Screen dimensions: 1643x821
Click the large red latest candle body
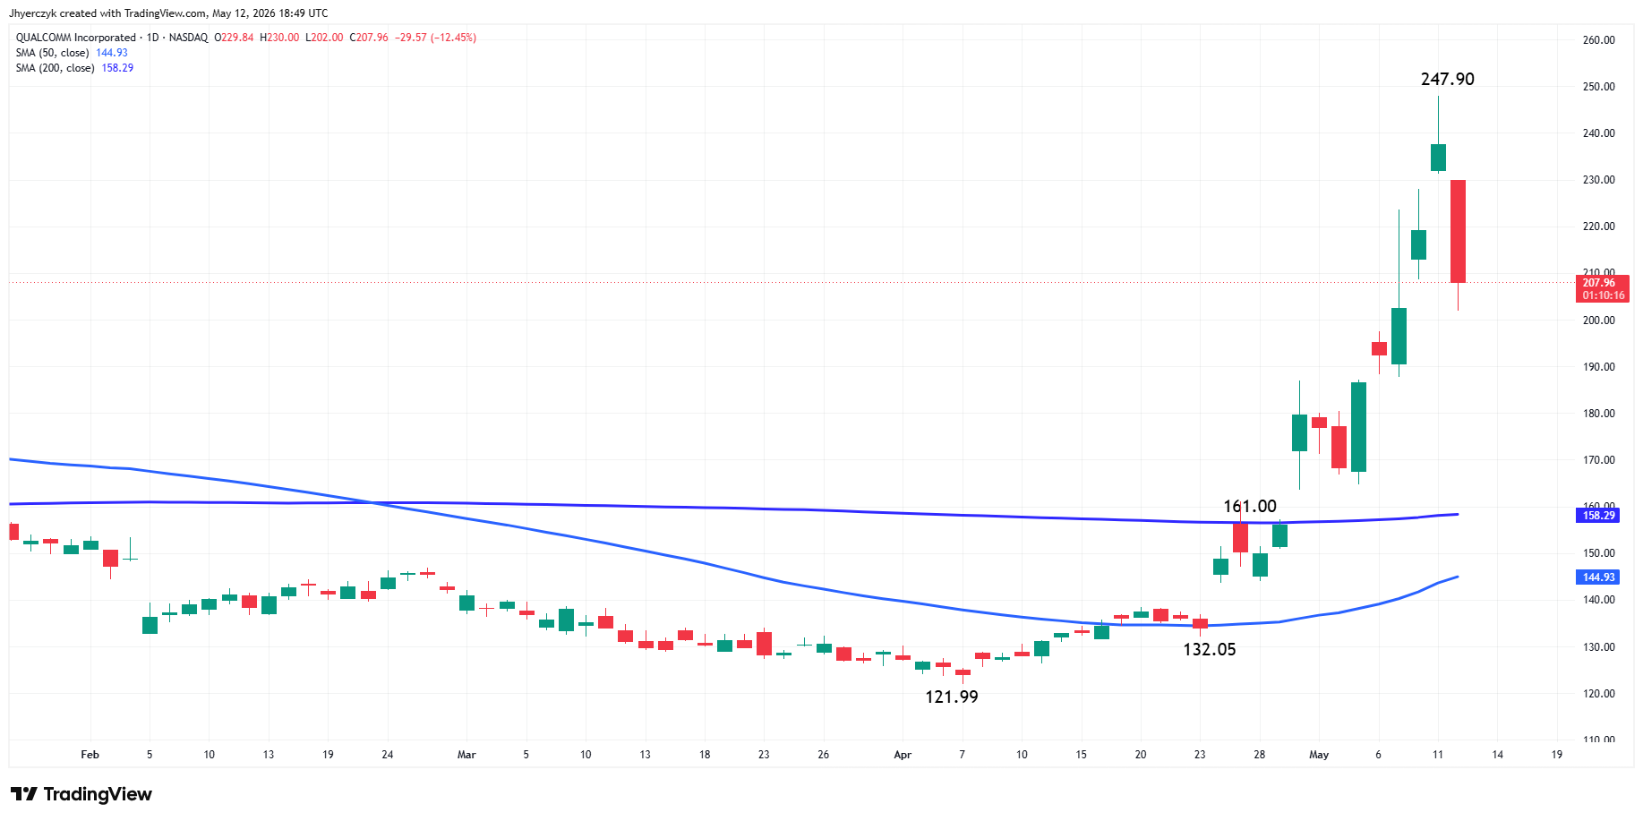1458,231
